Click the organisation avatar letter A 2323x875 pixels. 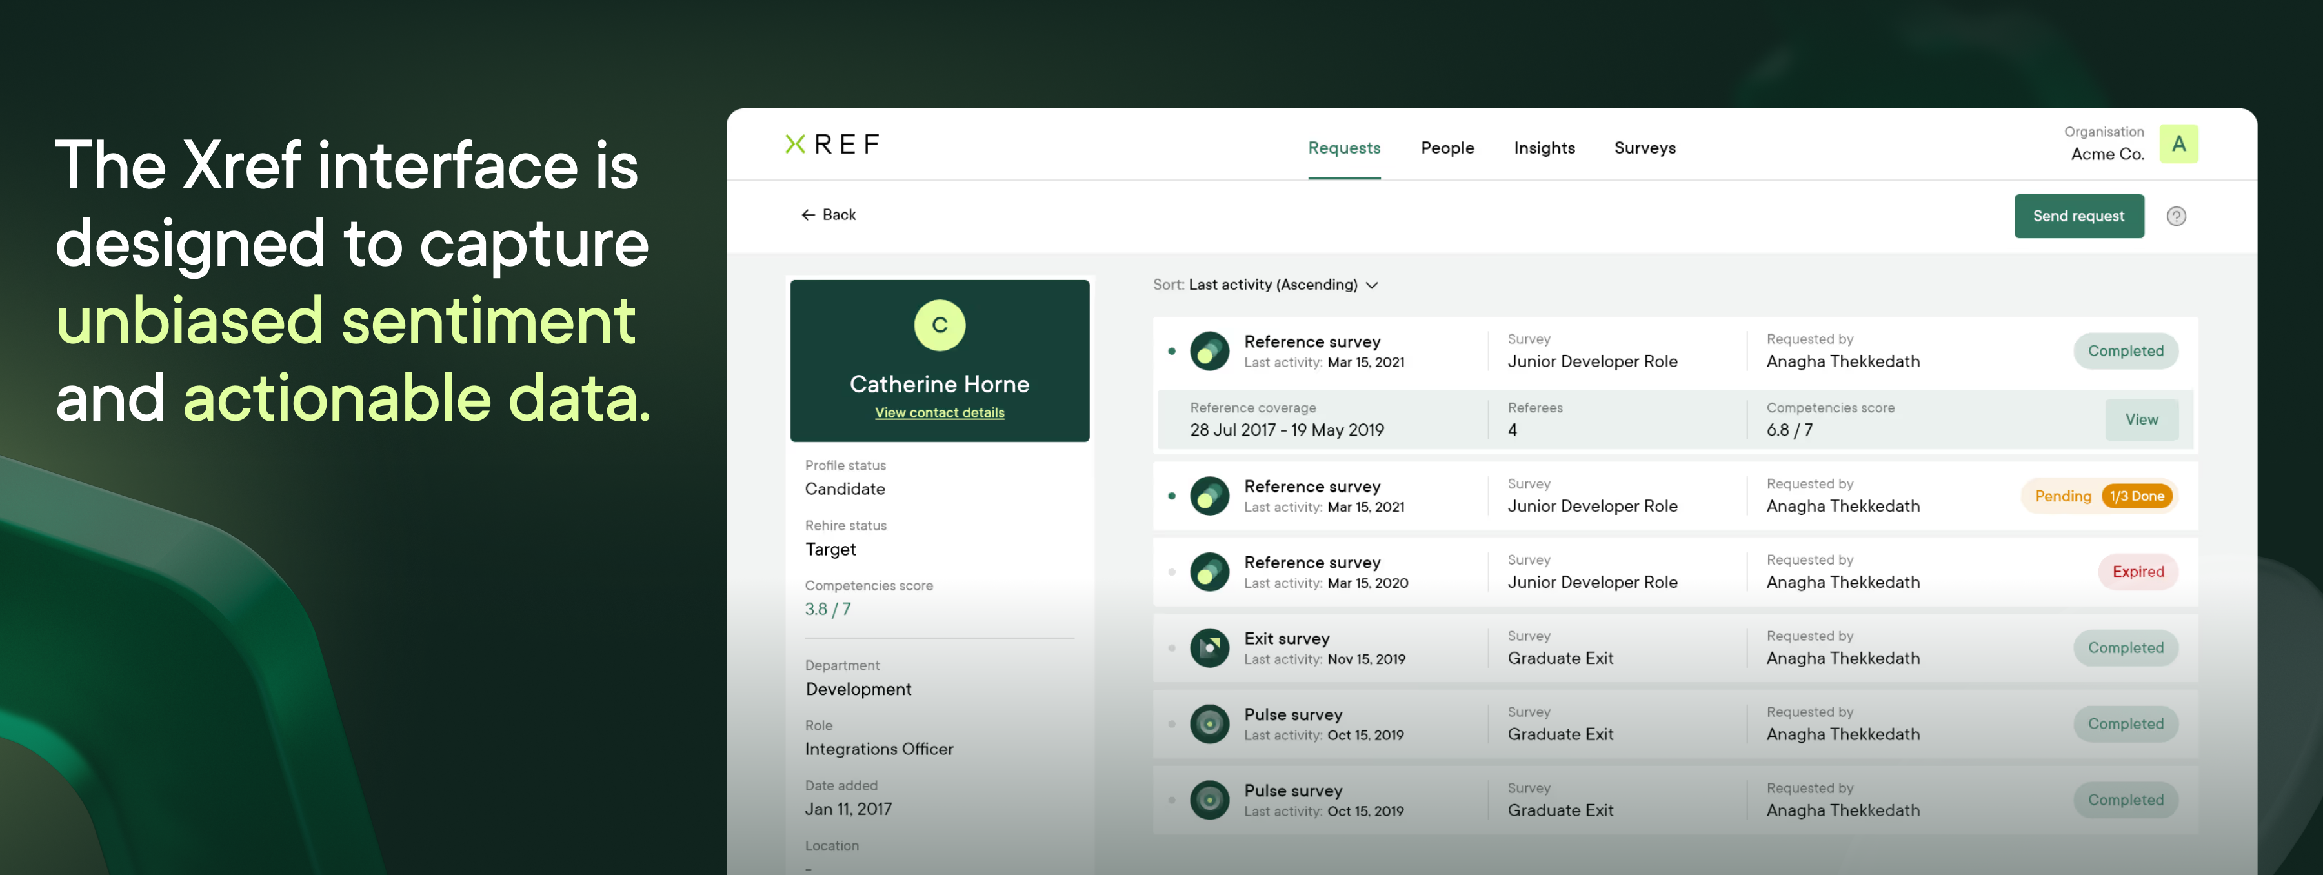[x=2178, y=145]
